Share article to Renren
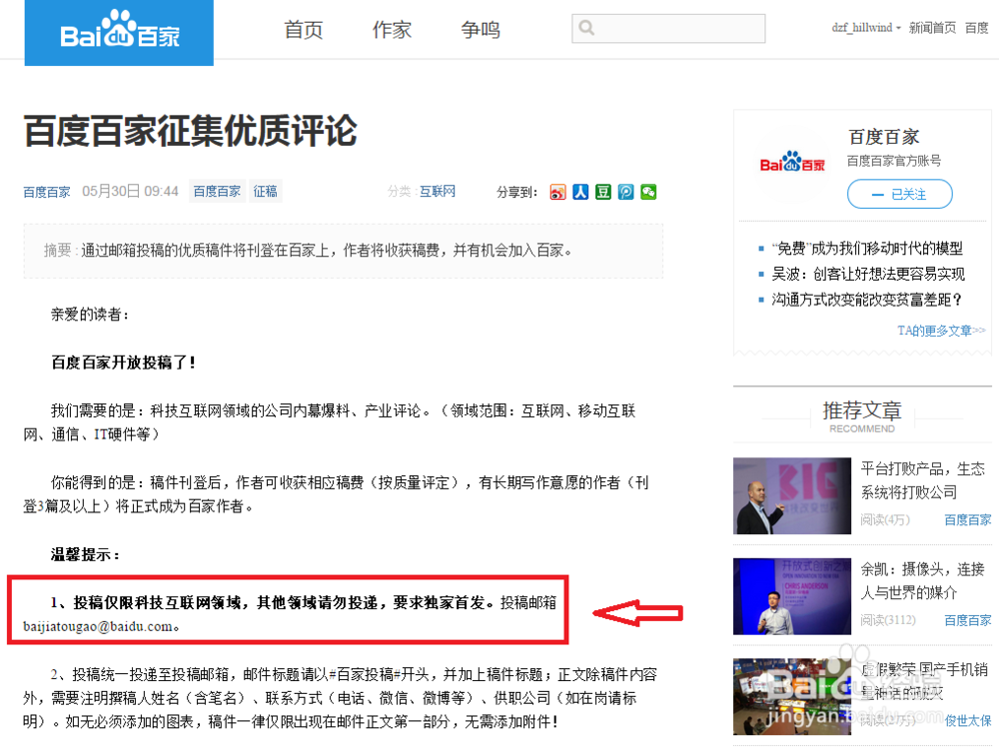999x750 pixels. coord(580,193)
